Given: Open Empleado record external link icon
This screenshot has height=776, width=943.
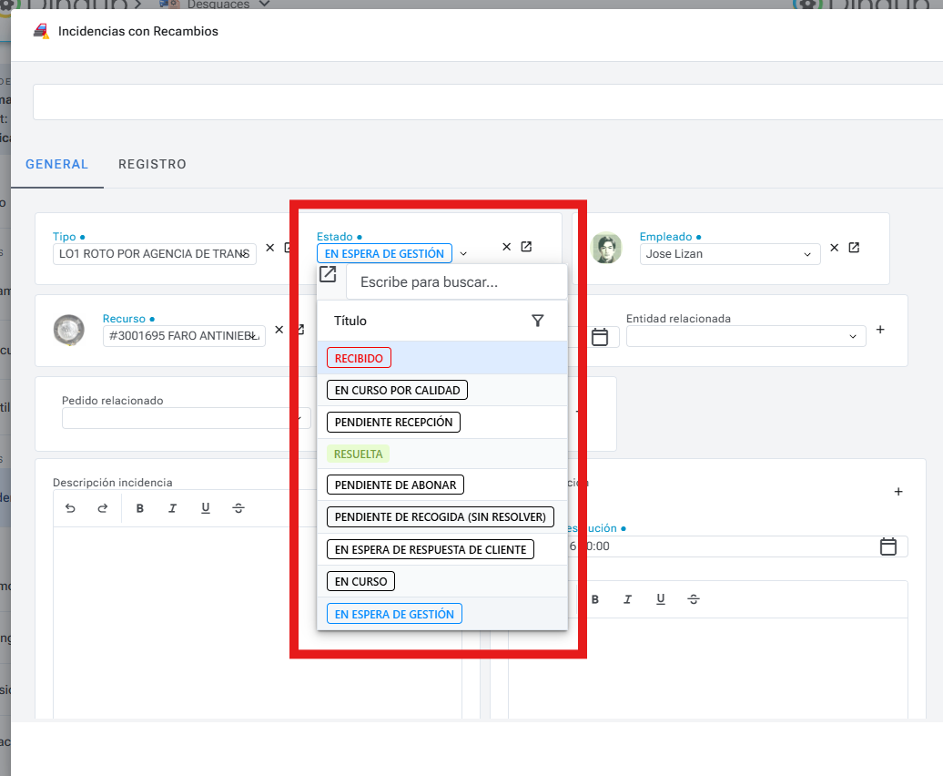Looking at the screenshot, I should (854, 248).
